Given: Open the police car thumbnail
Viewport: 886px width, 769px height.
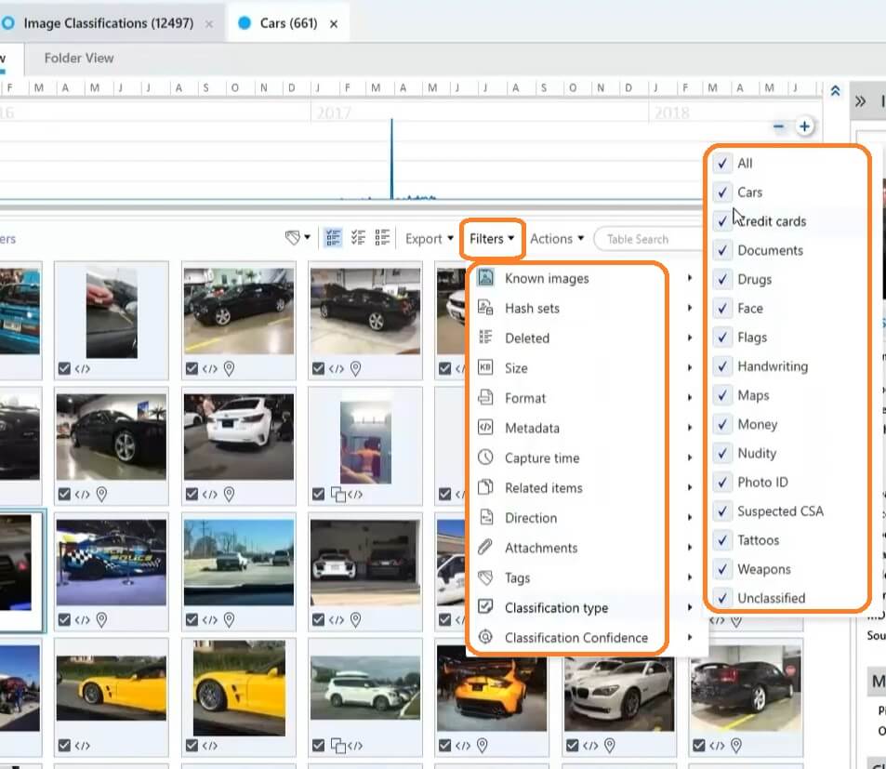Looking at the screenshot, I should pos(112,563).
